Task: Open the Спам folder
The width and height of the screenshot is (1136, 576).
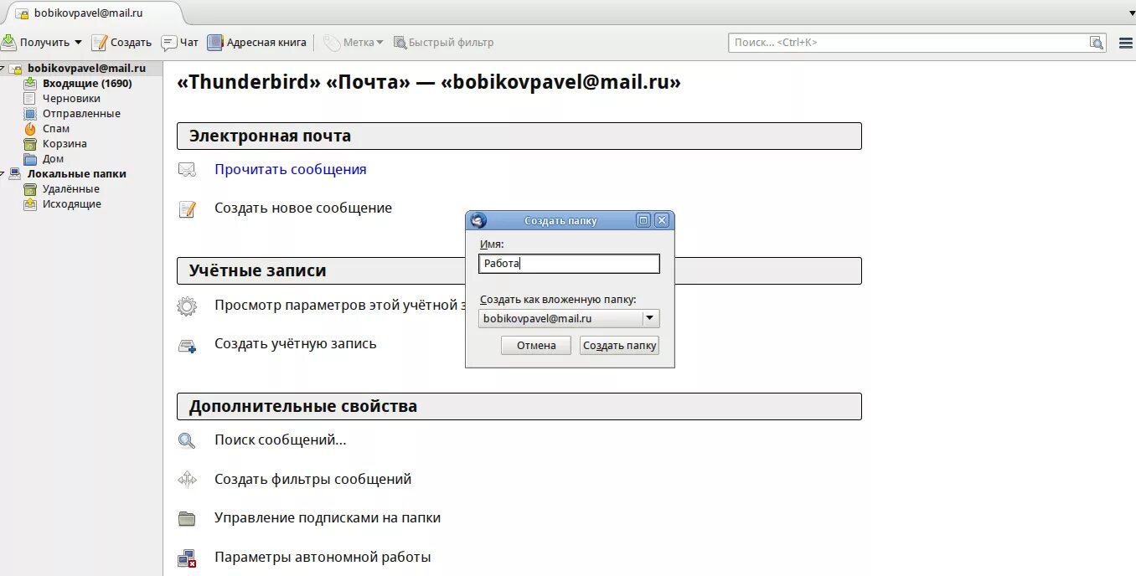Action: coord(56,129)
